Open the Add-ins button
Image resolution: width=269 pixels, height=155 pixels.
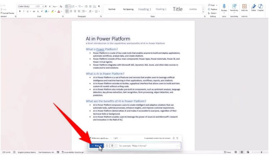click(244, 8)
